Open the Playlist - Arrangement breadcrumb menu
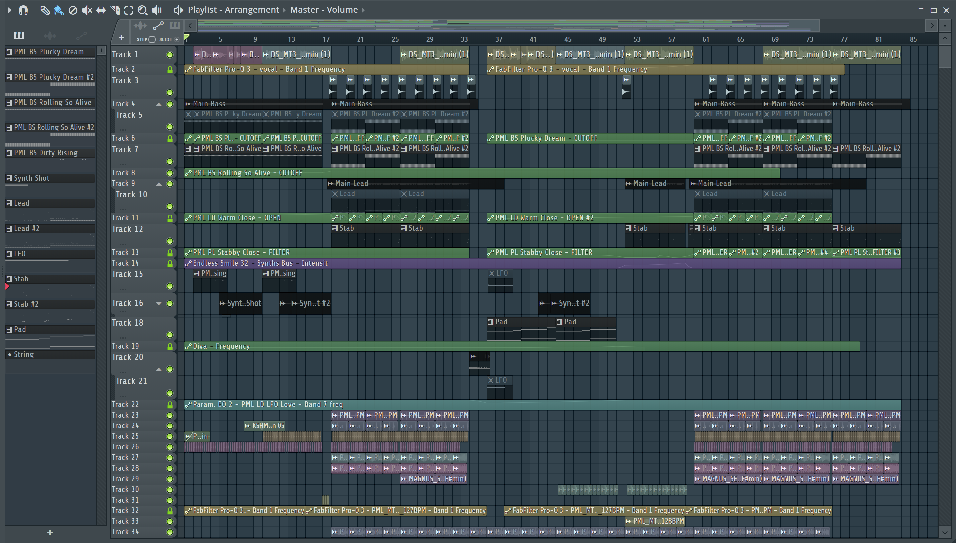Viewport: 956px width, 543px height. click(x=233, y=10)
